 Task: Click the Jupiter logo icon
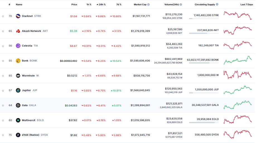tap(18, 90)
